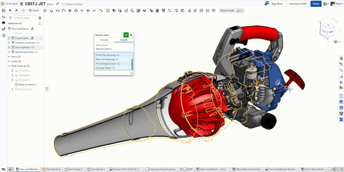
Task: Click the Insert parts and assemblies button
Action: point(34,11)
